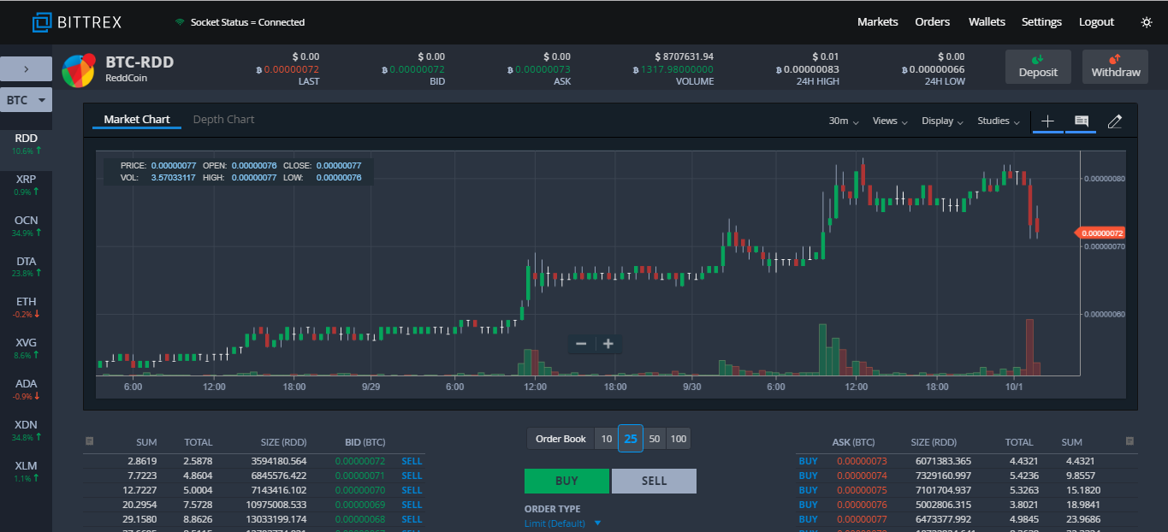Open the Wallets menu

[987, 22]
